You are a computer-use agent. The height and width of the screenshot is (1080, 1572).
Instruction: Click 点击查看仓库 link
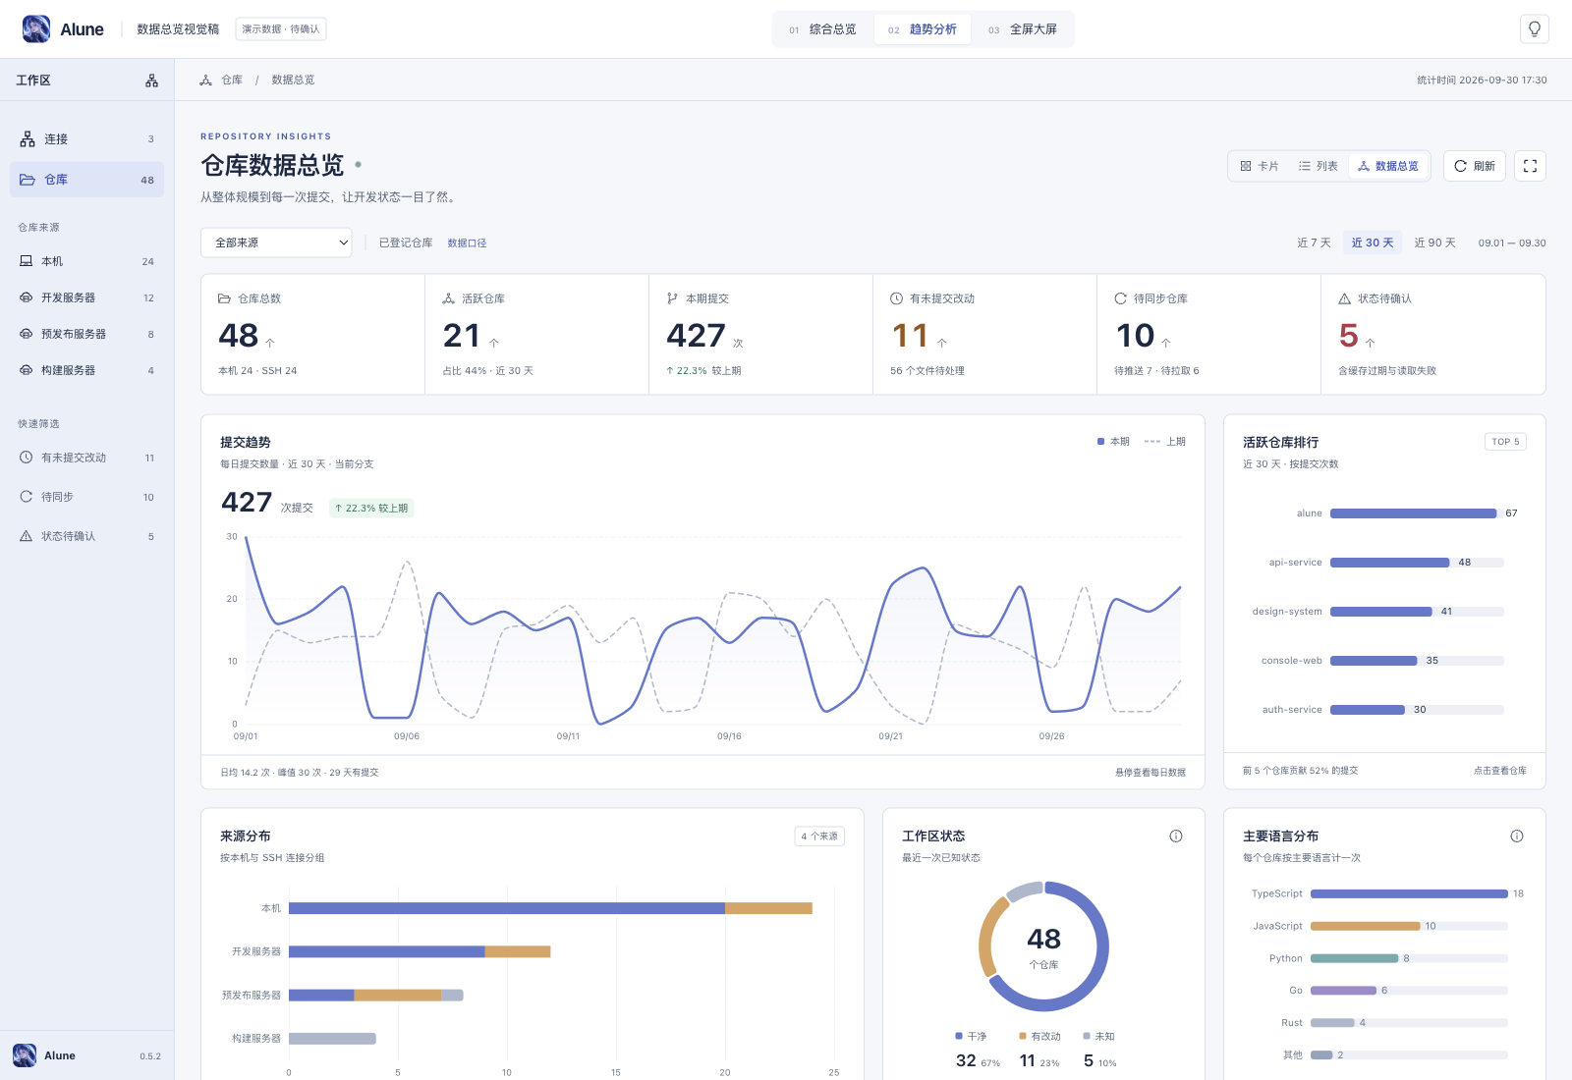tap(1499, 771)
